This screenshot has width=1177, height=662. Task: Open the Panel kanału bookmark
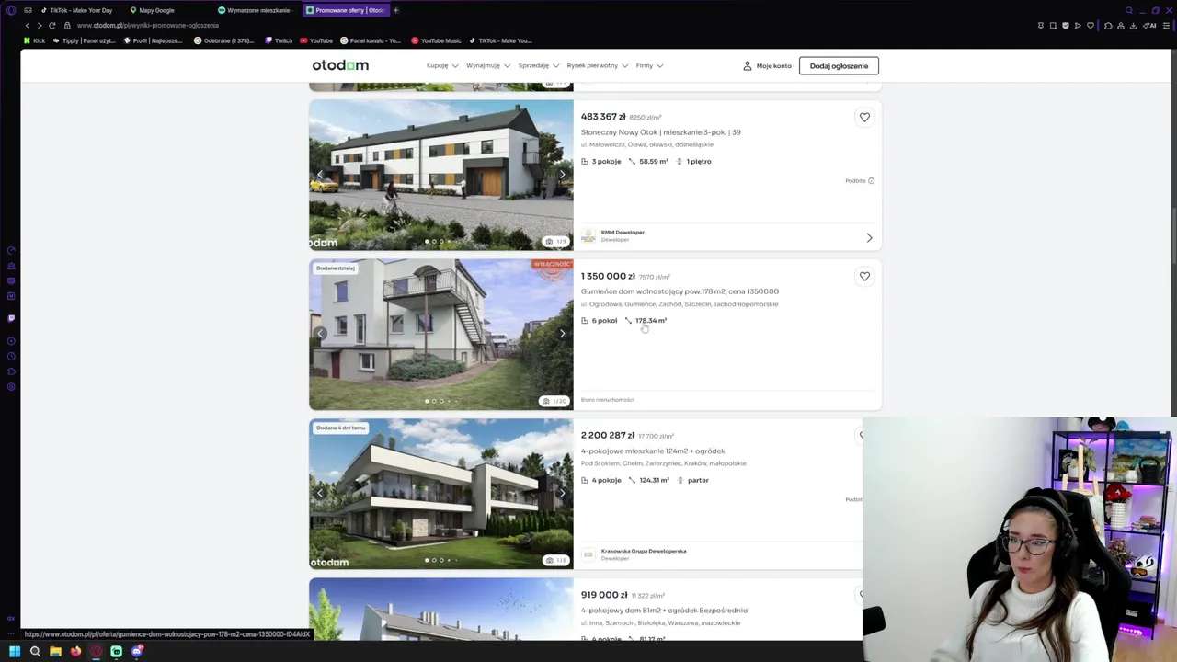coord(371,40)
